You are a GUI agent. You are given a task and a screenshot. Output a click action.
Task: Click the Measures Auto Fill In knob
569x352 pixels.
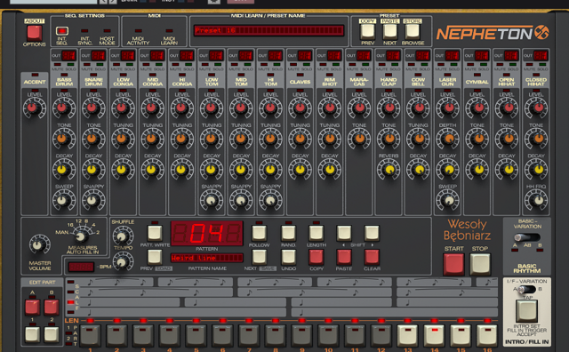(81, 236)
